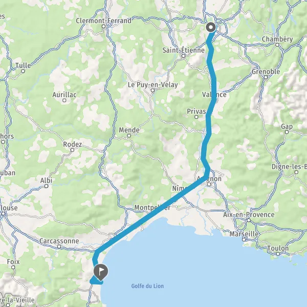Click the Le Puy-en-Velay label
Viewport: 307px width, 307px height.
[x=152, y=85]
